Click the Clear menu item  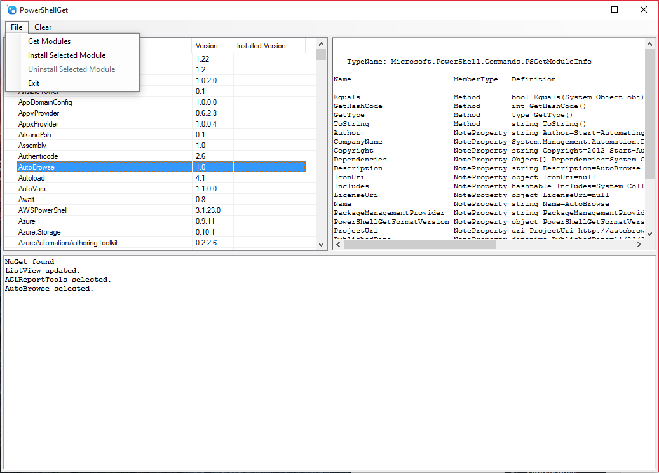pos(43,27)
